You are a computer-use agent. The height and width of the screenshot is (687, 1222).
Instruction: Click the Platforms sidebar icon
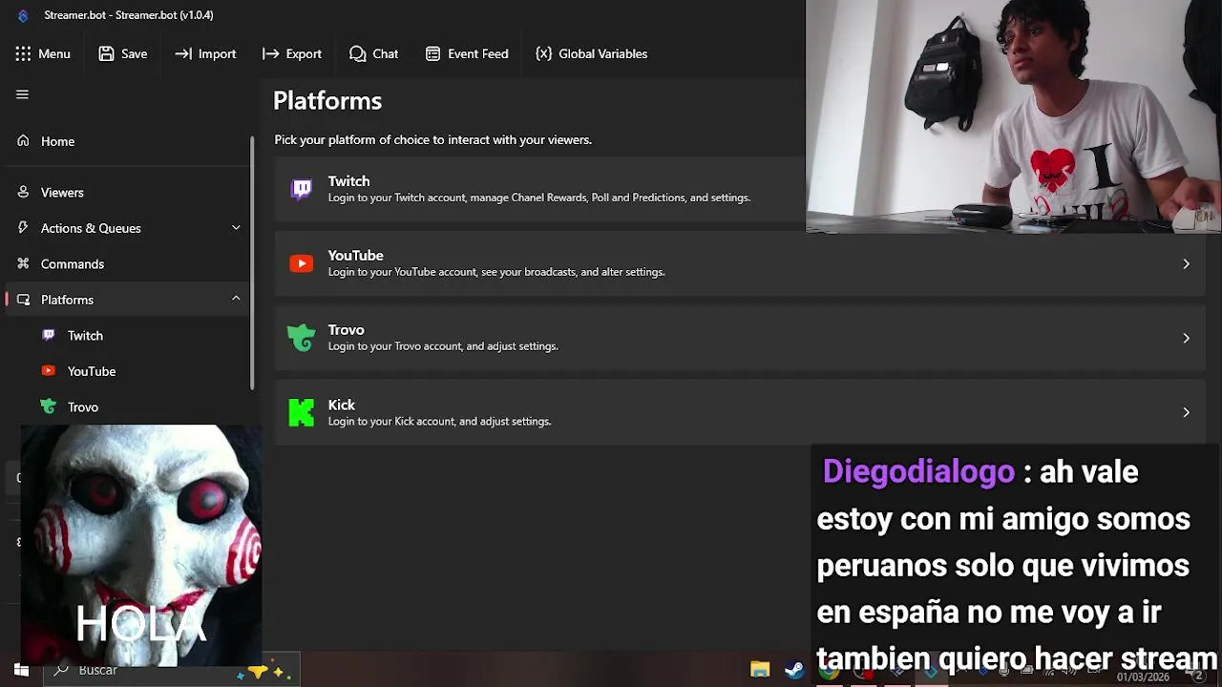23,300
